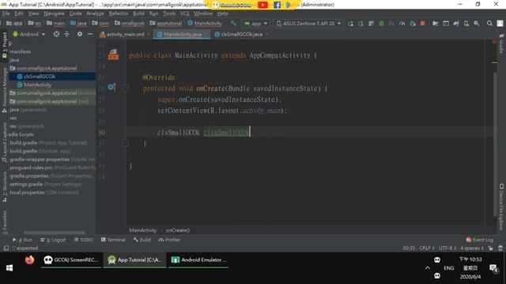Viewport: 506px width, 284px height.
Task: Switch to the MainActivity.java tab
Action: click(182, 34)
